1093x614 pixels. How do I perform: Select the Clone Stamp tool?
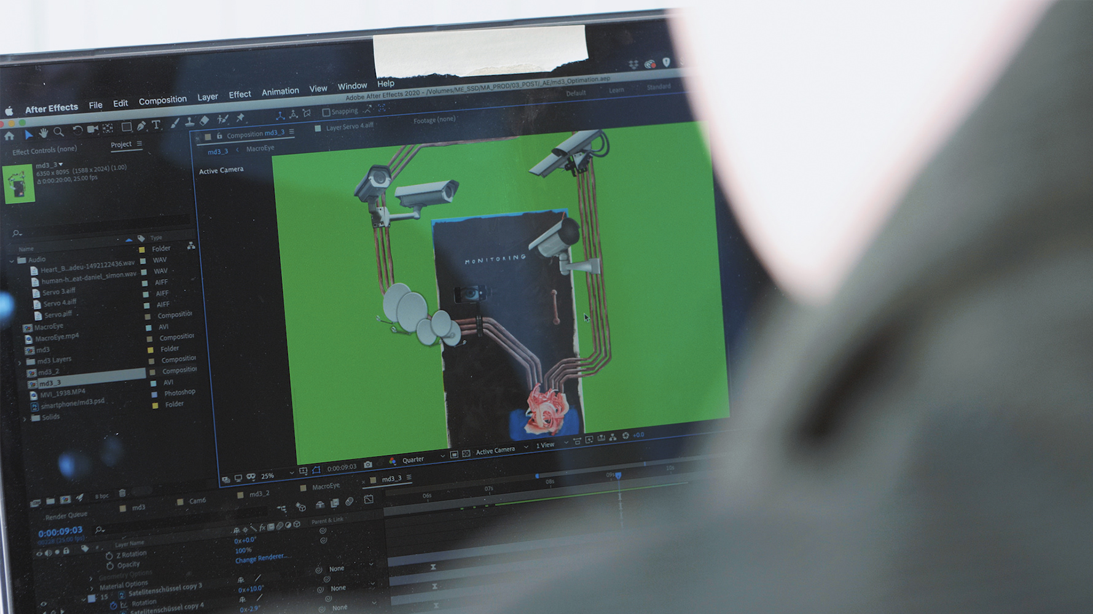tap(189, 122)
